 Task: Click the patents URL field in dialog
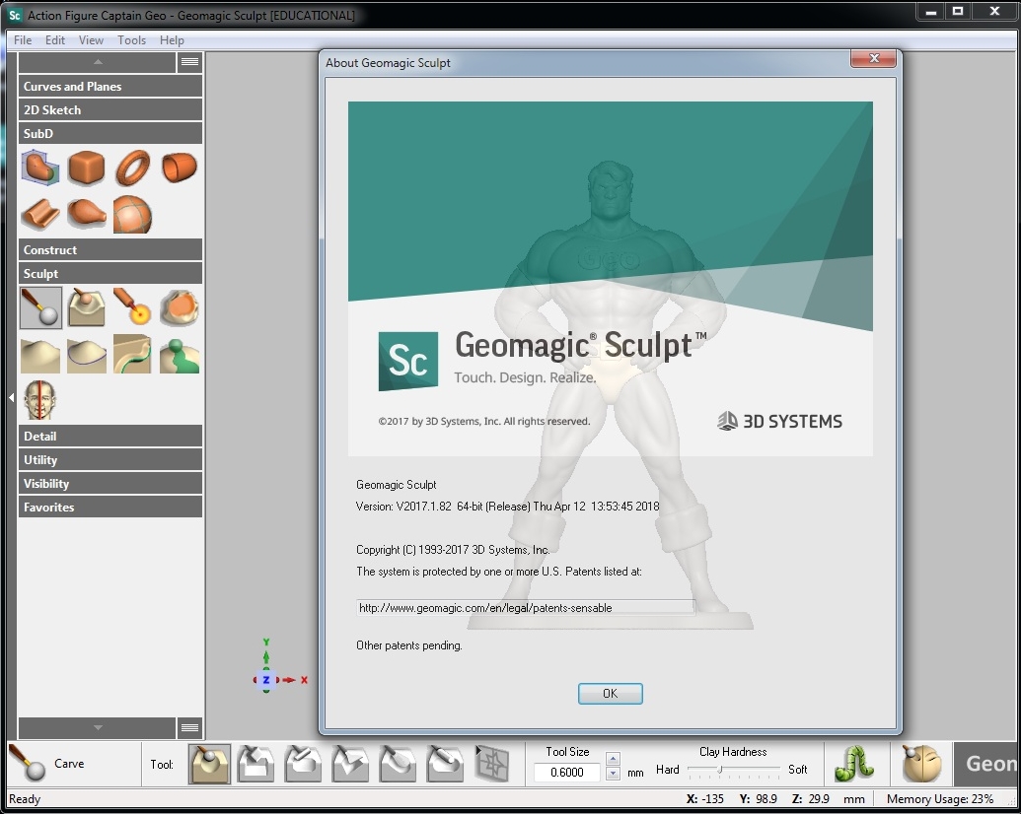click(526, 608)
